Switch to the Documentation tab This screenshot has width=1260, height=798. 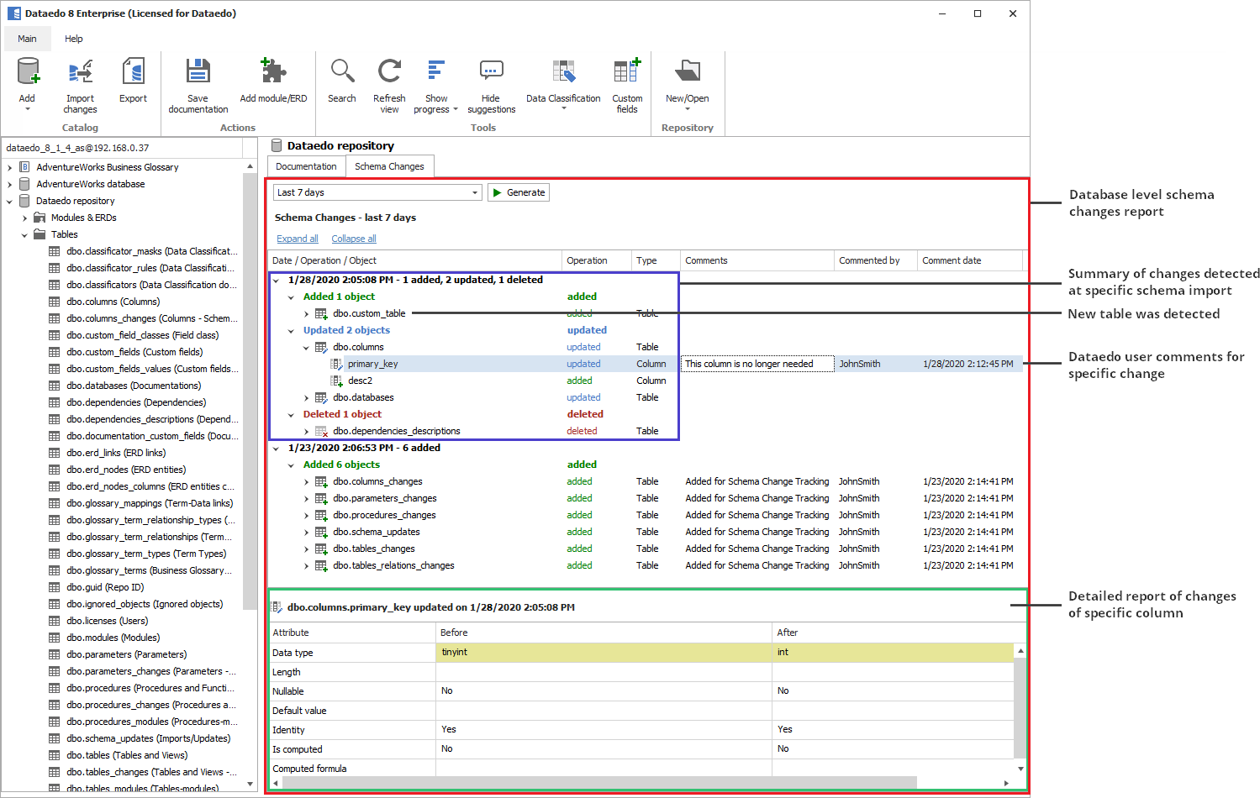306,166
